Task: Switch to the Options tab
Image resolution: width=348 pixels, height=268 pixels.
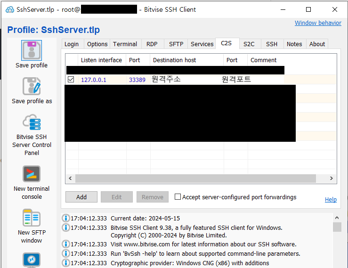Action: click(x=97, y=44)
